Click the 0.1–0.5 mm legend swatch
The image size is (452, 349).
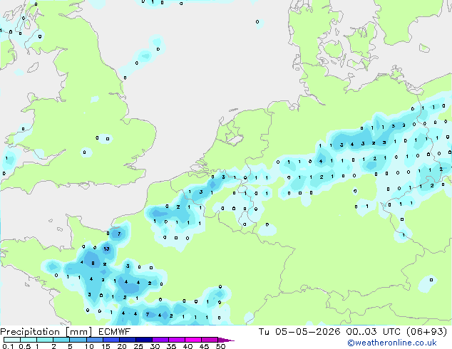(12, 340)
